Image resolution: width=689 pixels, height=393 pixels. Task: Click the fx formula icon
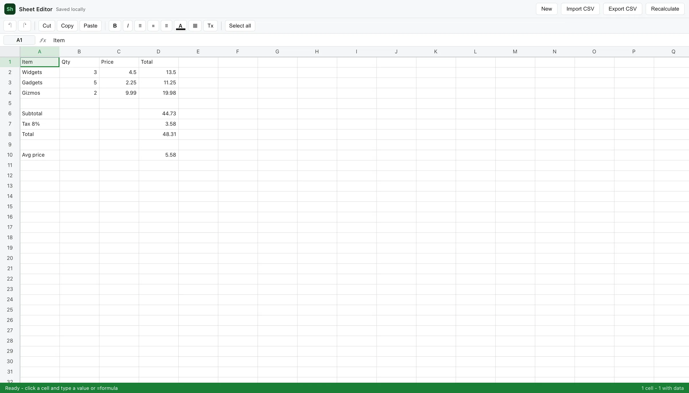click(43, 40)
